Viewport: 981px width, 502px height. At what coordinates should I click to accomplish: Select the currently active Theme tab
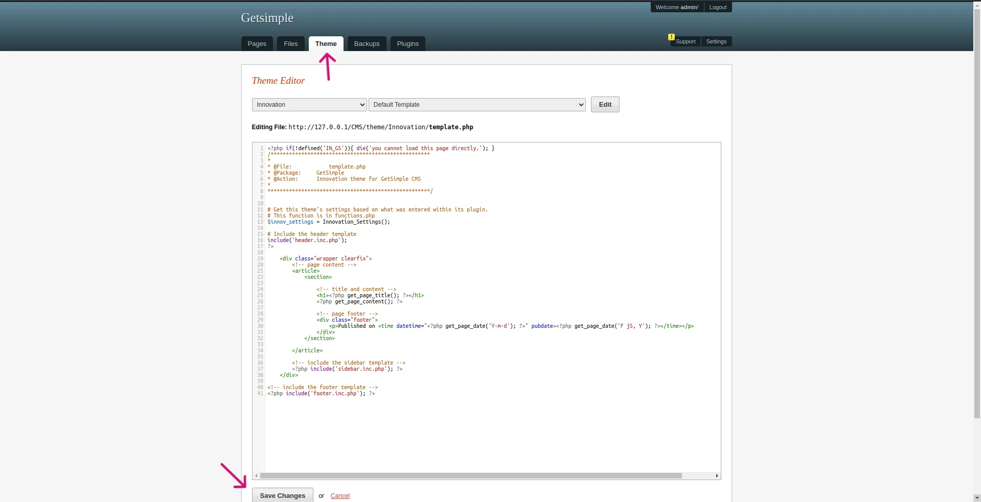(x=326, y=43)
